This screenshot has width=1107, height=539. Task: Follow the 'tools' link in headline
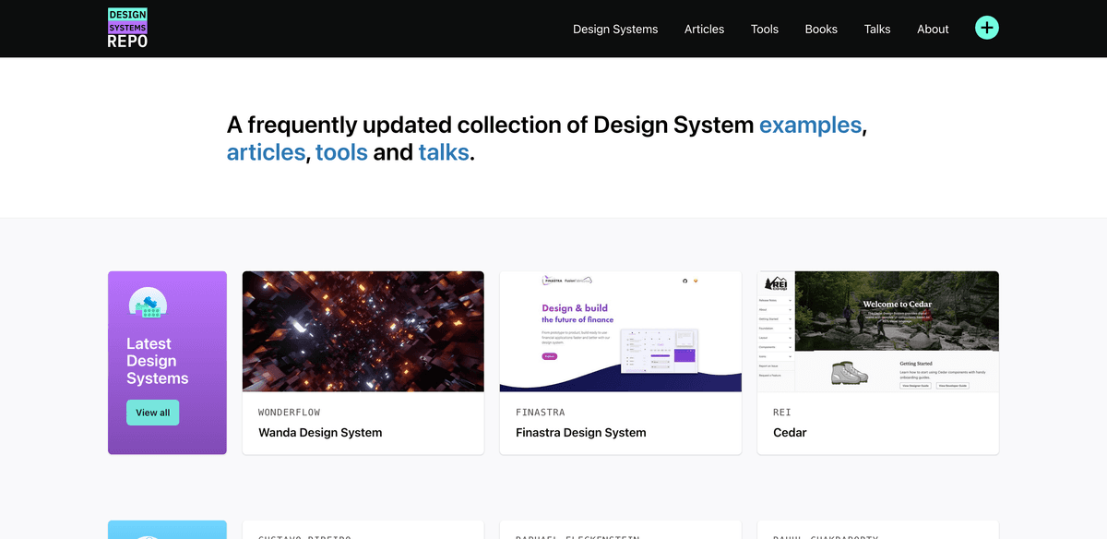point(341,152)
